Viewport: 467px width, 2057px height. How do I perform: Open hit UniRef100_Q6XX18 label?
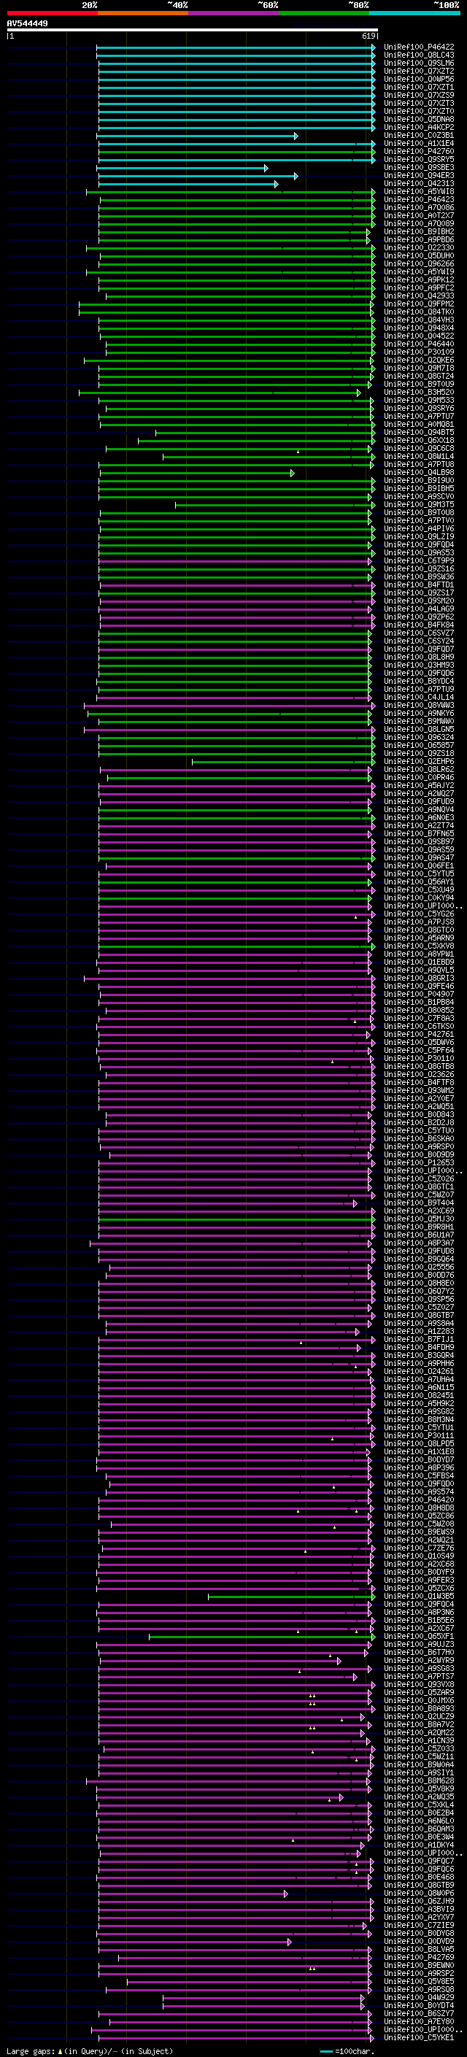(419, 441)
